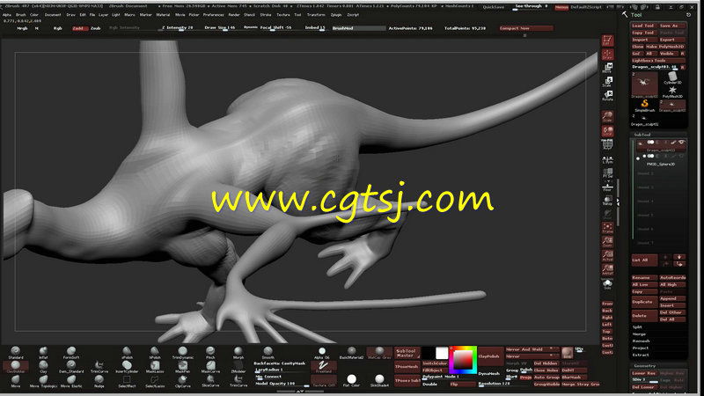This screenshot has height=396, width=704.
Task: Select the Dam_Standard brush
Action: point(71,366)
